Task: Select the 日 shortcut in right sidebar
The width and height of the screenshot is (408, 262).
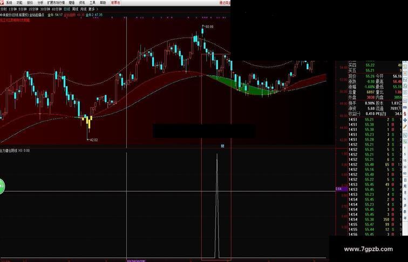Action: [x=405, y=180]
